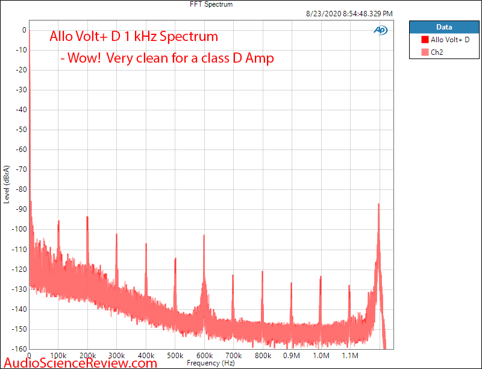This screenshot has height=369, width=482.
Task: Click the -90 level axis tick label
Action: [x=21, y=209]
